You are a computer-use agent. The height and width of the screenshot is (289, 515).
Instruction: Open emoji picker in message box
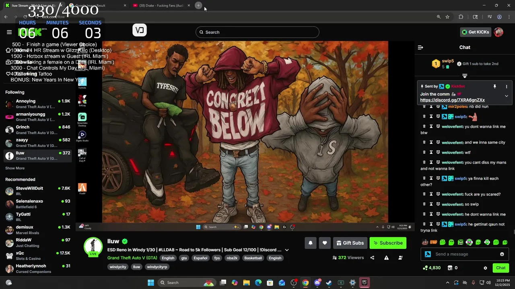pos(502,254)
